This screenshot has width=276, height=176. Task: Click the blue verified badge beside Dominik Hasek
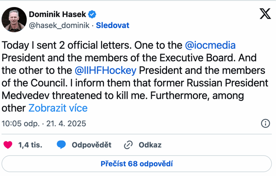[93, 14]
